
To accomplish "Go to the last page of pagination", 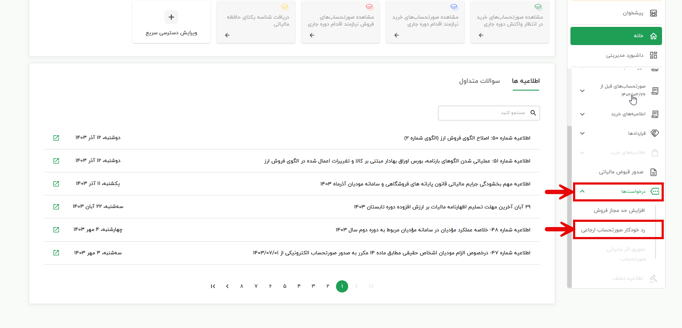I will click(x=213, y=286).
